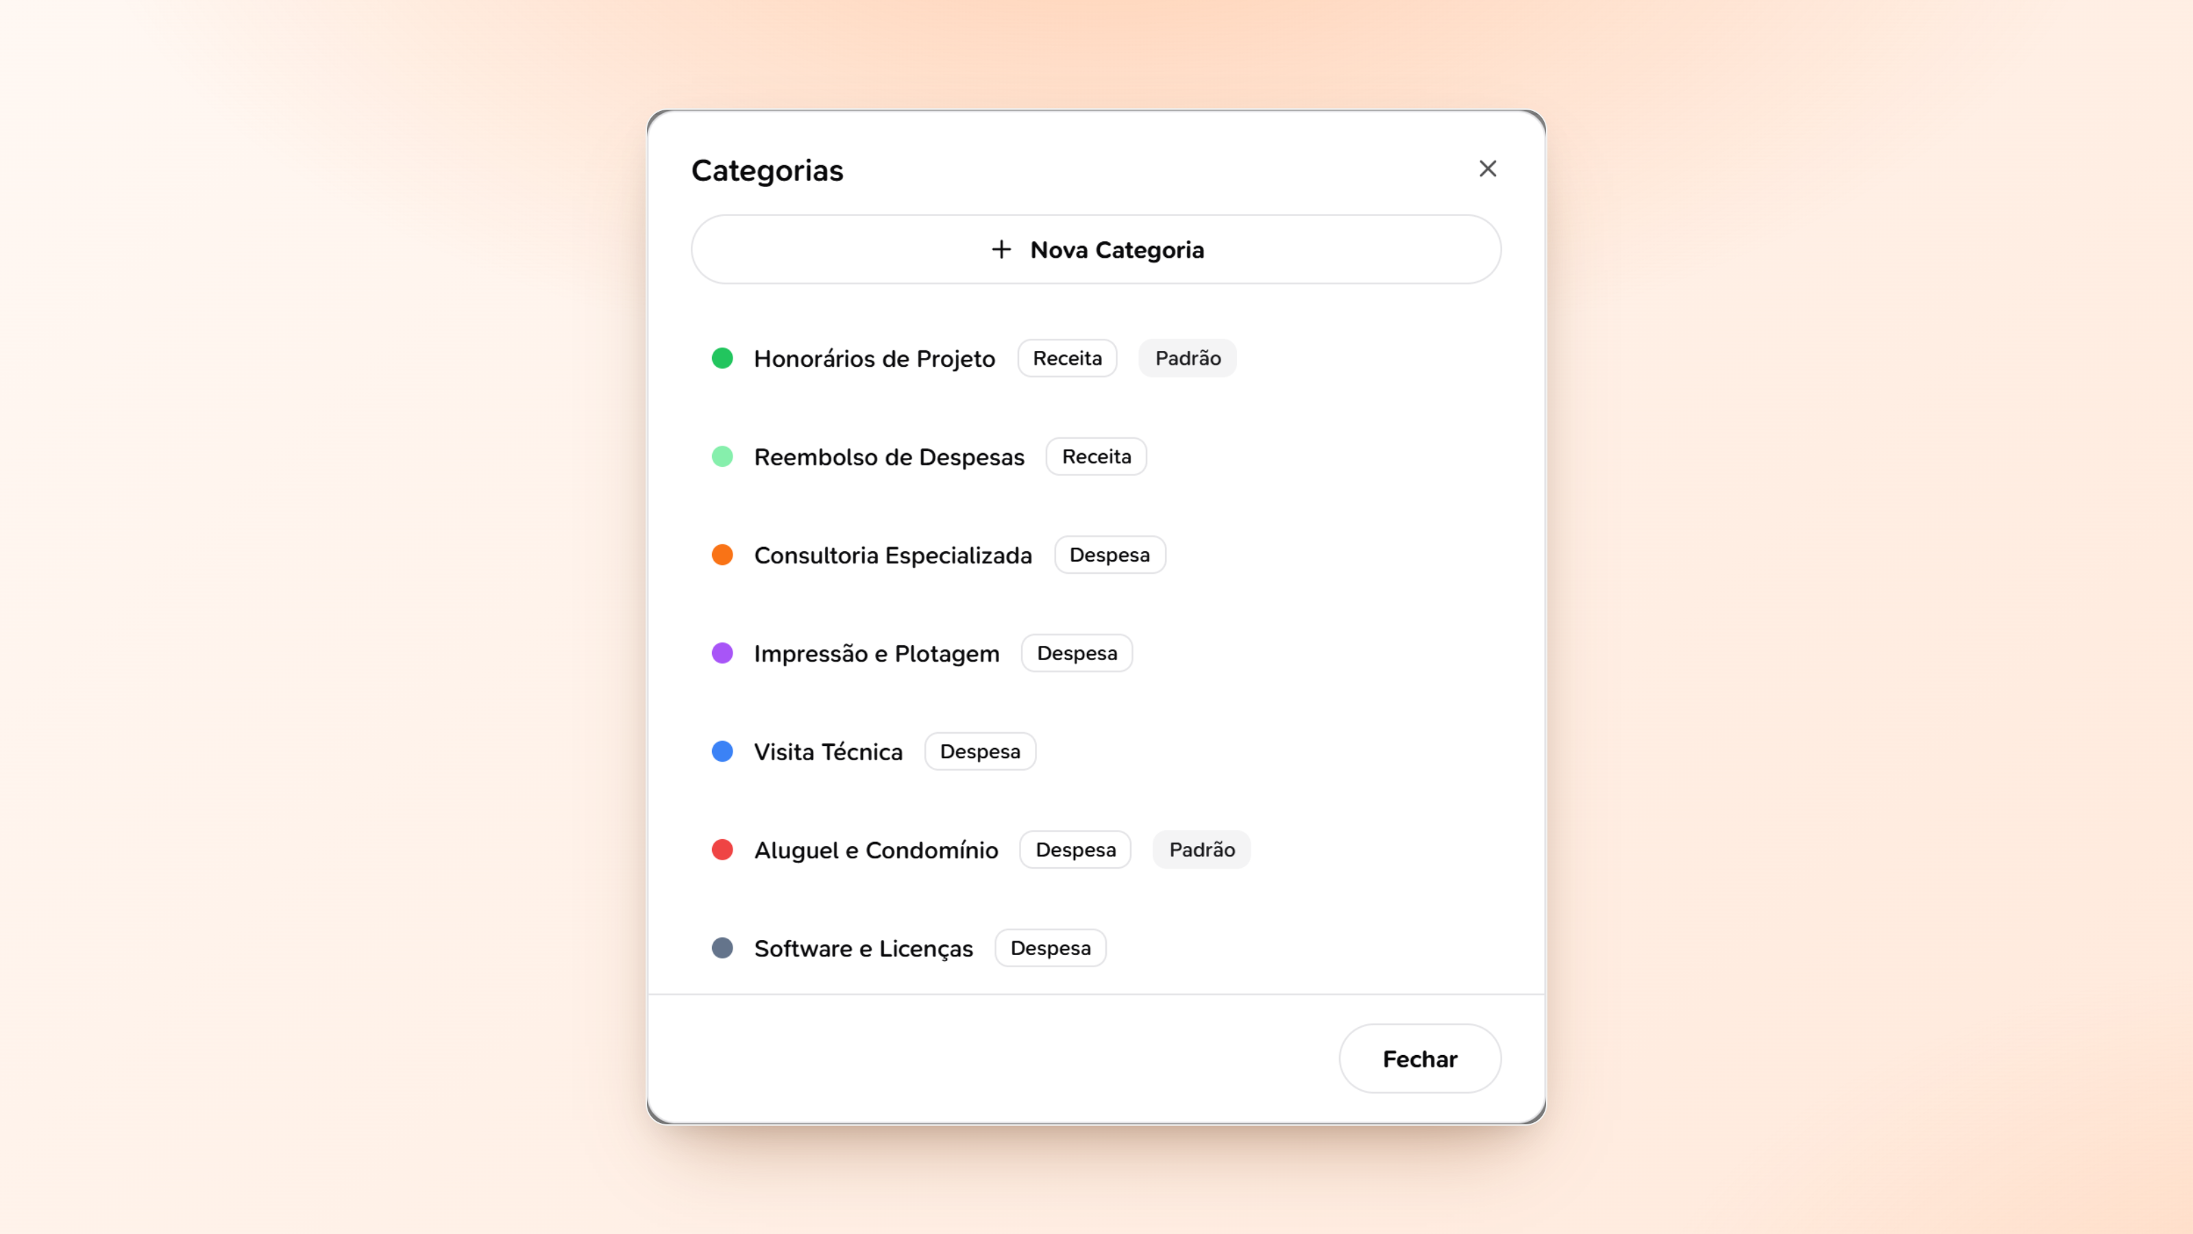This screenshot has width=2193, height=1234.
Task: Click the red dot of Aluguel e Condomínio
Action: (722, 850)
